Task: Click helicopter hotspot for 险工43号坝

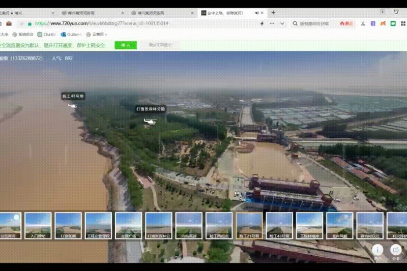Action: pos(73,106)
